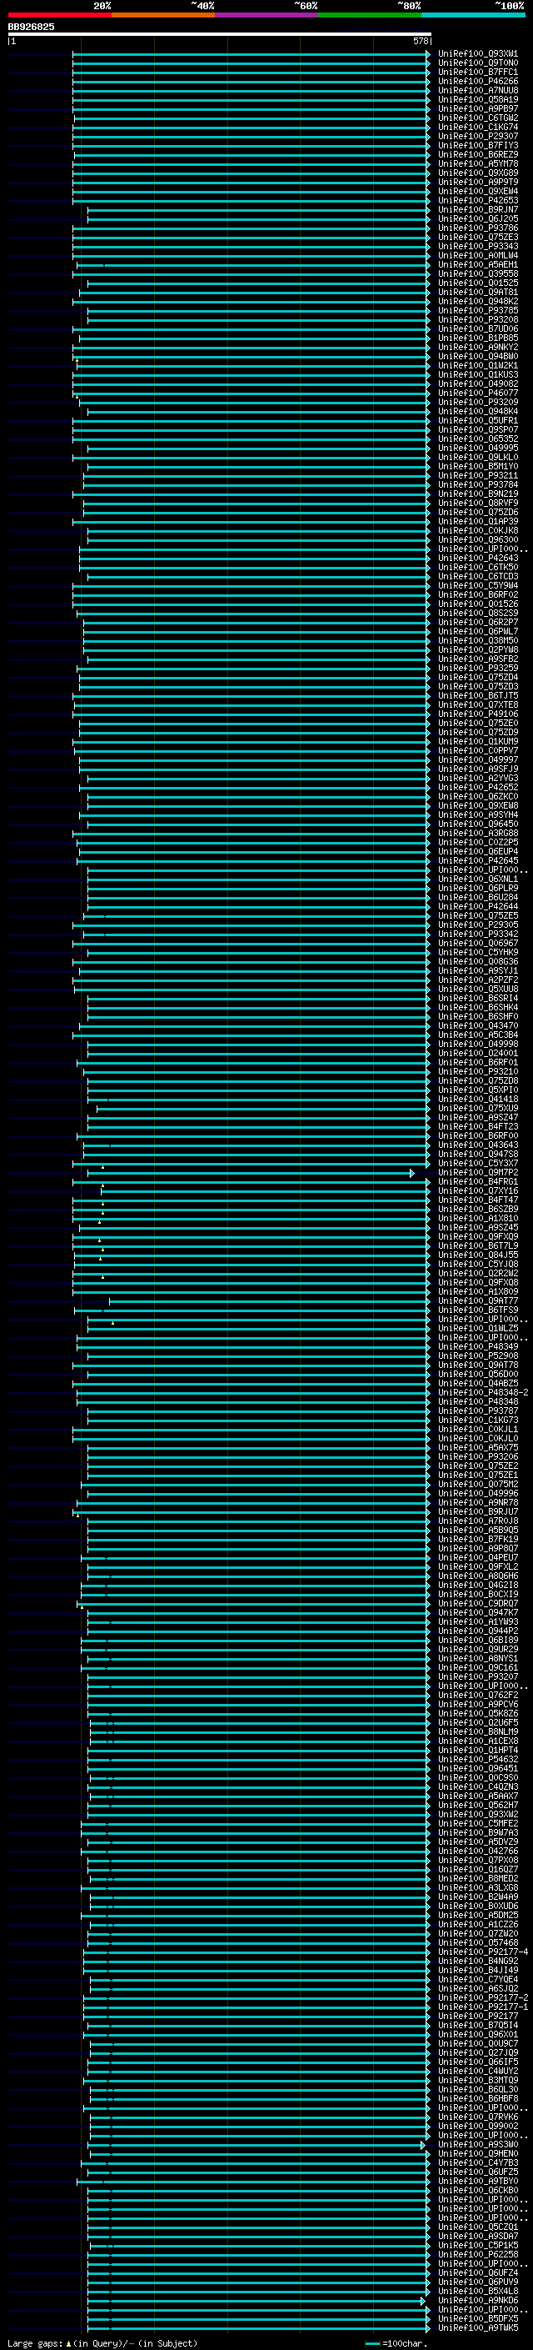Click the short alignment bar of Q9M7P2
This screenshot has height=2350, width=533.
click(251, 1173)
